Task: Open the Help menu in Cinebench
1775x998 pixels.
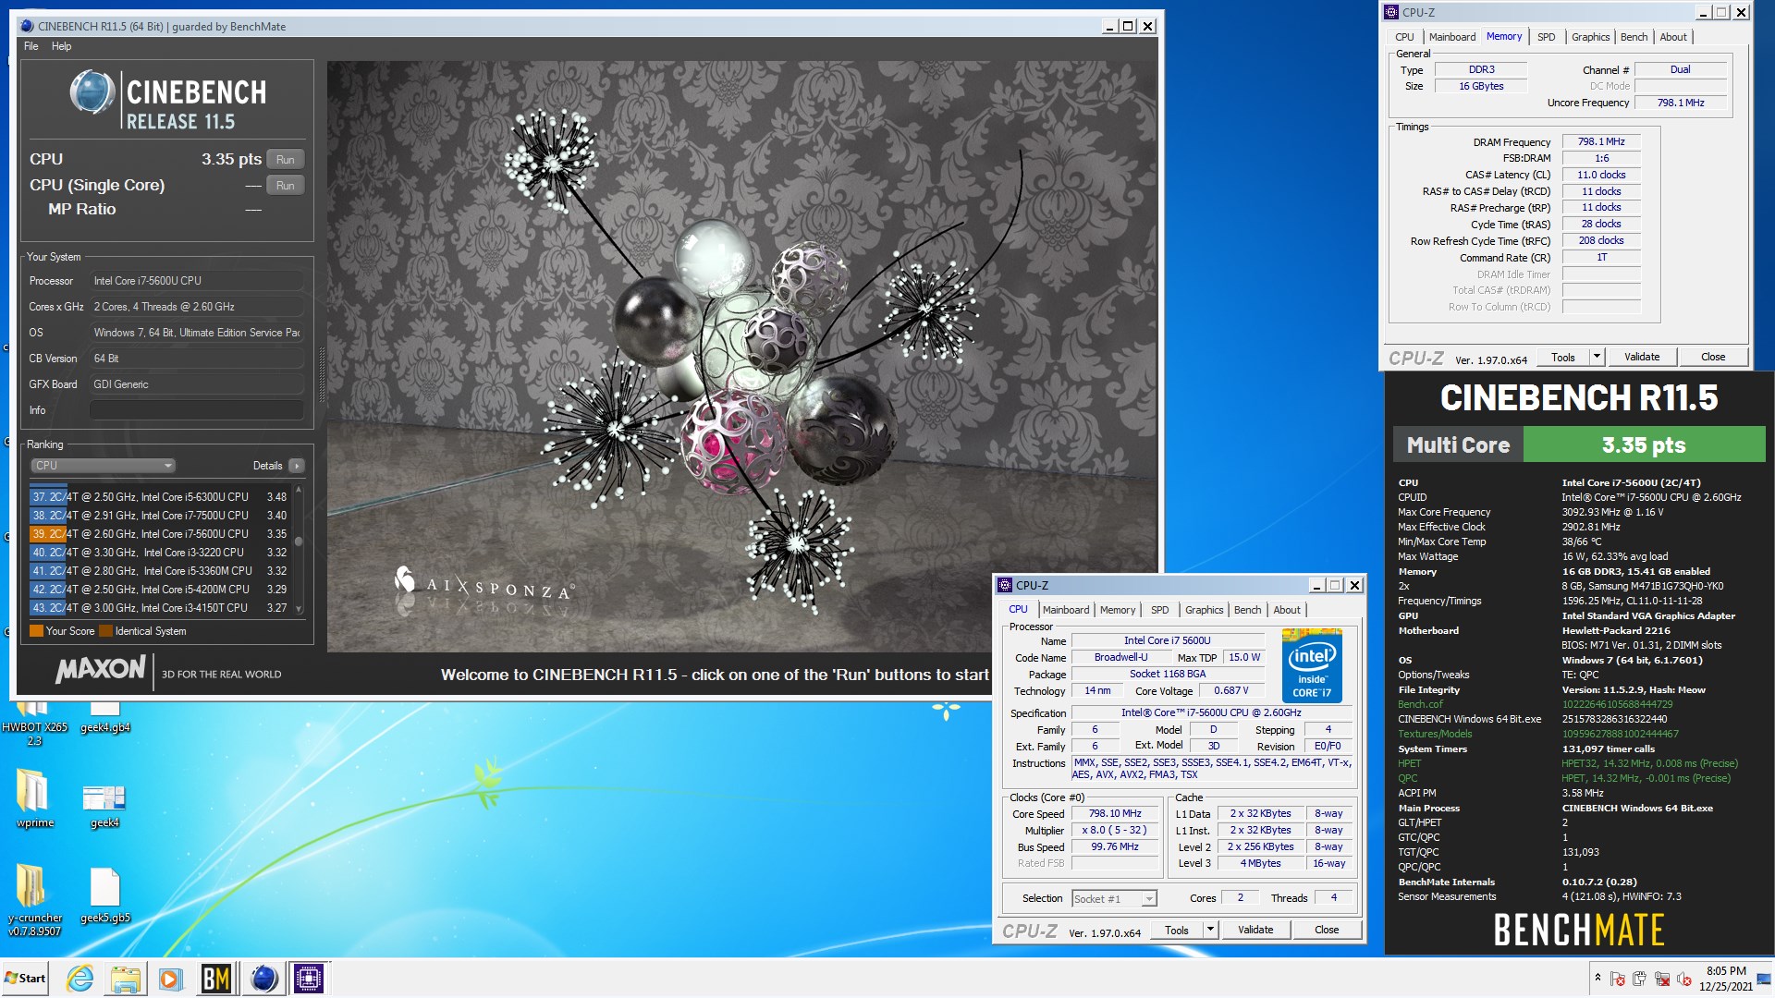Action: [61, 46]
